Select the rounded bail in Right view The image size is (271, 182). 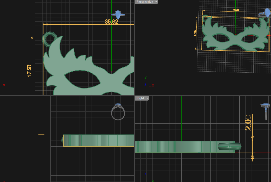click(x=230, y=147)
